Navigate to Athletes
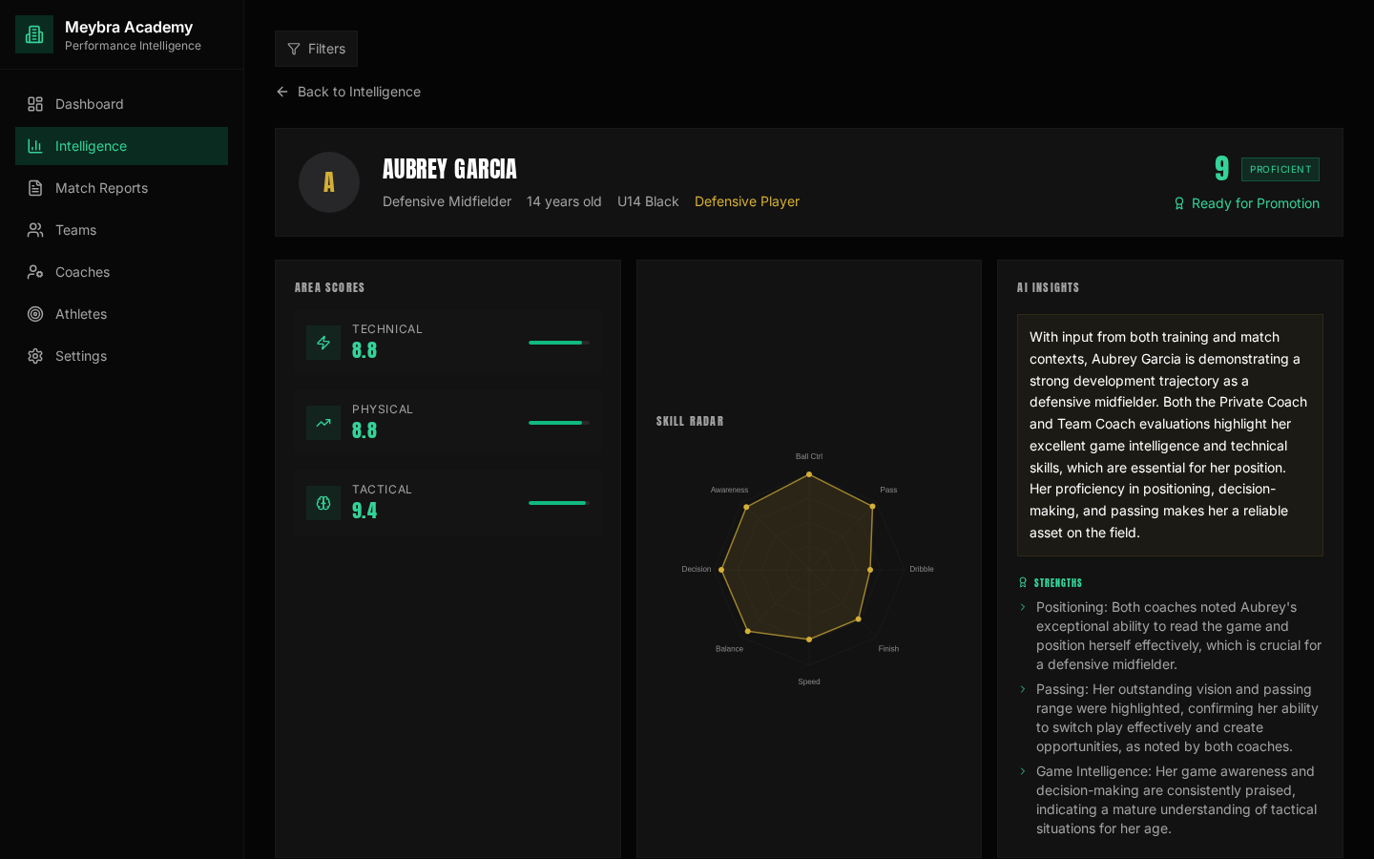Image resolution: width=1374 pixels, height=859 pixels. [121, 314]
